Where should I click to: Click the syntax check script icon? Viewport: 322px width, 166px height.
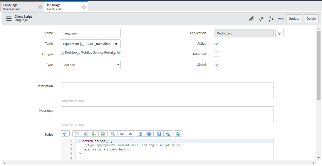coord(168,134)
